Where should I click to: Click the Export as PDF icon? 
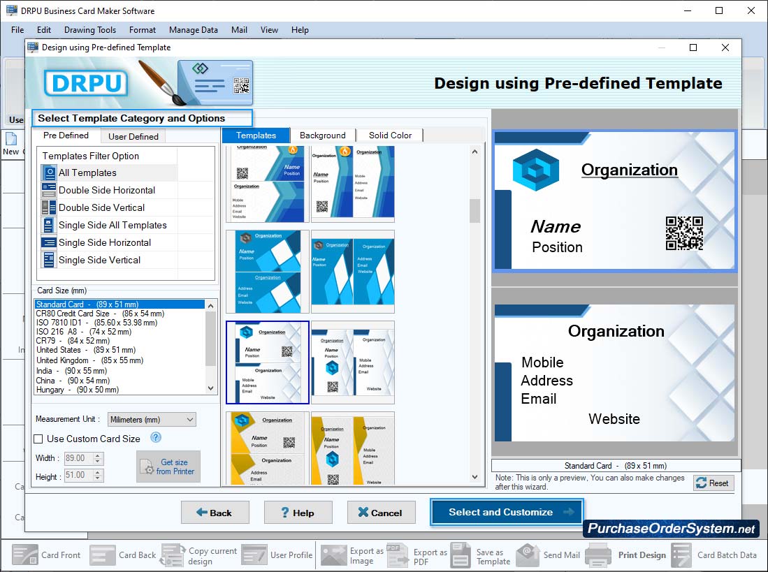397,555
